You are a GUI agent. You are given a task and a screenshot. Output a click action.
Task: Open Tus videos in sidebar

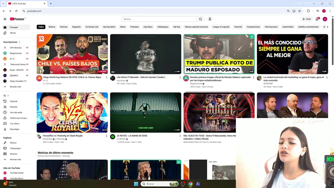(16, 124)
